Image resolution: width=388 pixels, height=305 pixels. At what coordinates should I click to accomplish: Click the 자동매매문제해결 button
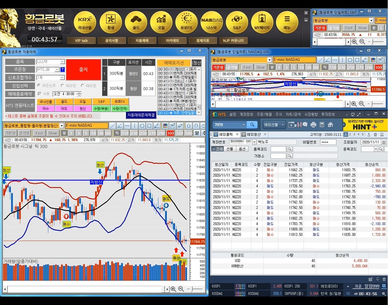point(141,115)
